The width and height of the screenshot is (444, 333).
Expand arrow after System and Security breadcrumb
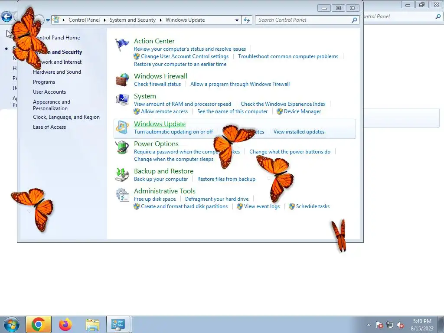(160, 20)
